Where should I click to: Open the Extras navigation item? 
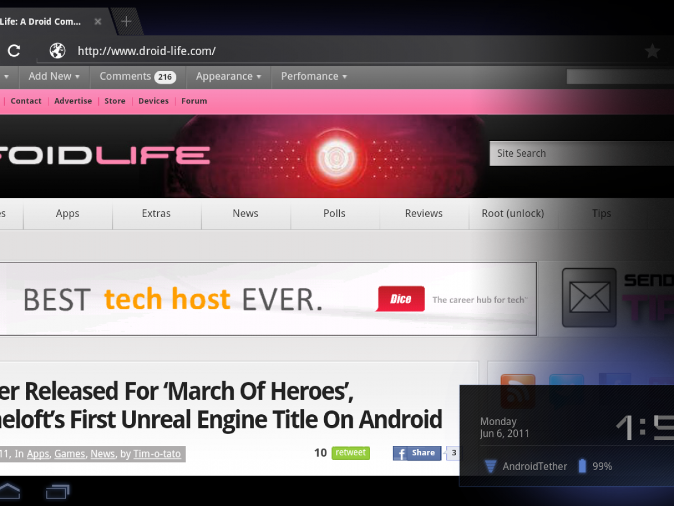click(156, 214)
